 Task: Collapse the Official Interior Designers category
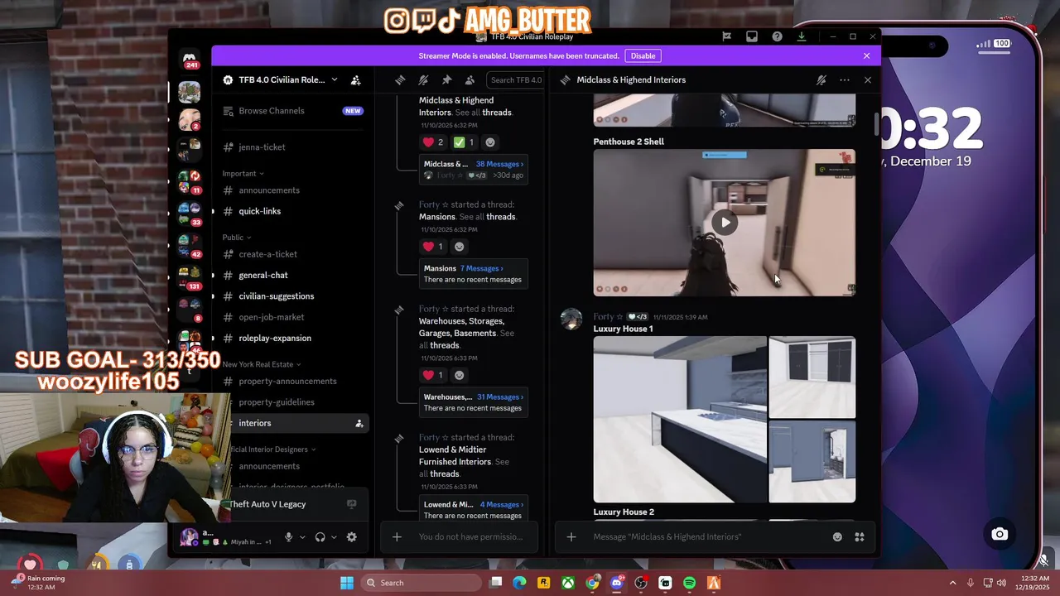tap(272, 449)
